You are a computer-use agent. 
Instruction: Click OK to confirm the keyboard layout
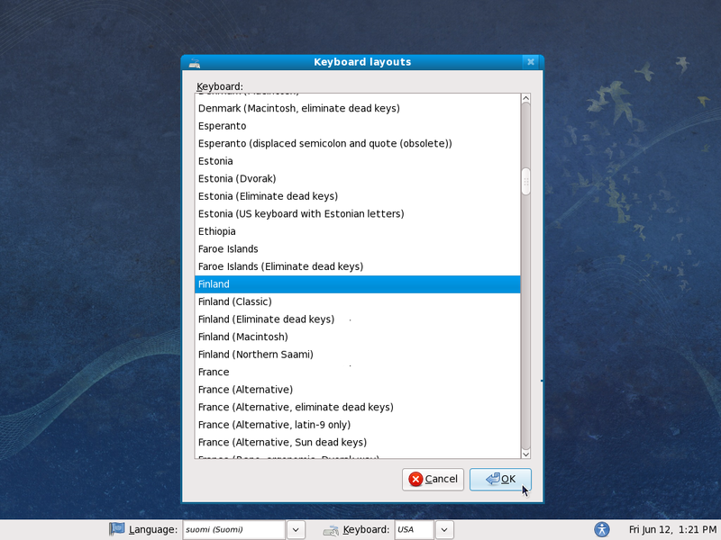pyautogui.click(x=500, y=480)
